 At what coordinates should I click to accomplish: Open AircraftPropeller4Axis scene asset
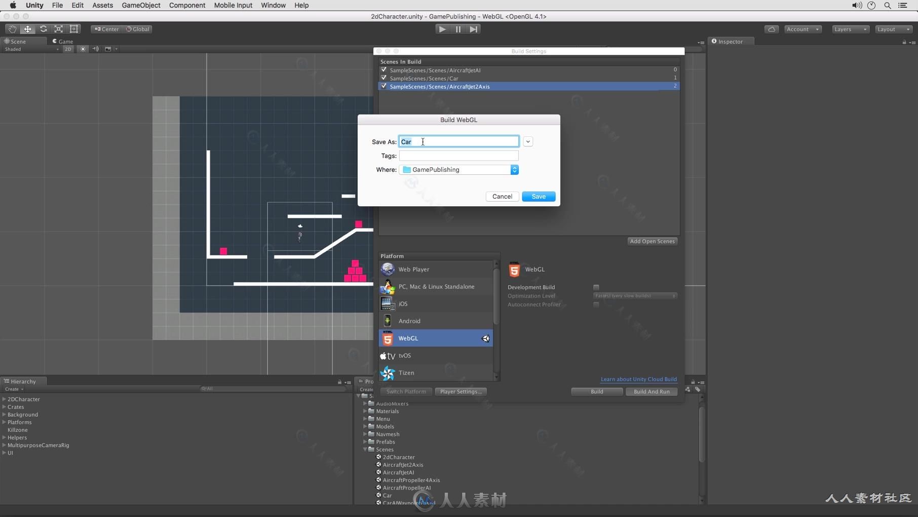(411, 480)
